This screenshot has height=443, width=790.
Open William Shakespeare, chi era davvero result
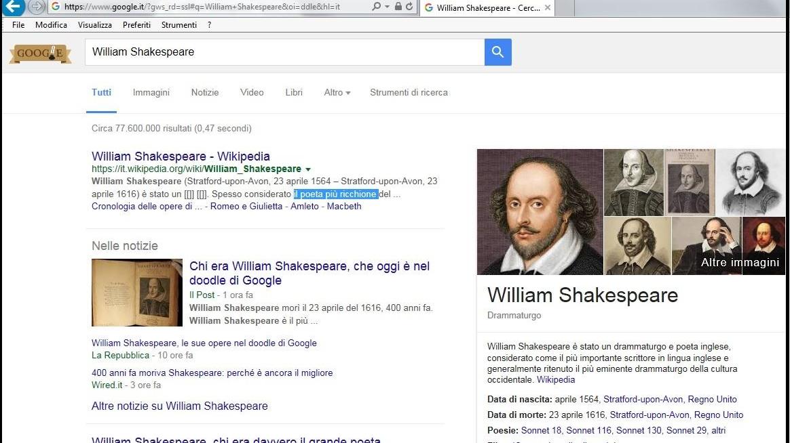[x=236, y=440]
